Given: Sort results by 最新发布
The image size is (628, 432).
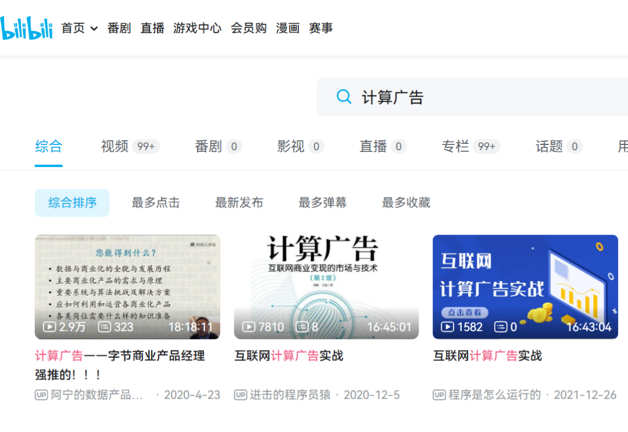Looking at the screenshot, I should click(239, 203).
